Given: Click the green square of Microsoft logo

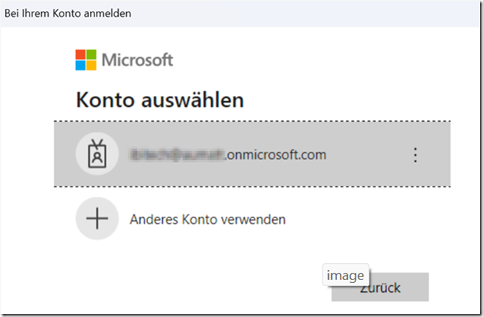Looking at the screenshot, I should 91,55.
